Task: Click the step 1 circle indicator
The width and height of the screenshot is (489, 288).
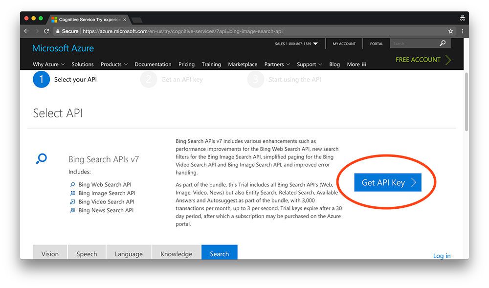Action: 41,79
